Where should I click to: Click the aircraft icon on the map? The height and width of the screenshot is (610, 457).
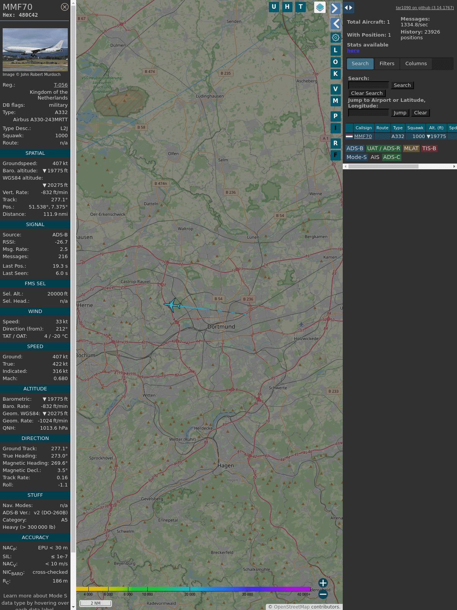(x=173, y=305)
